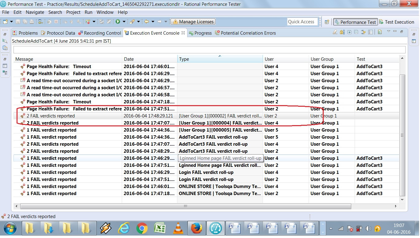This screenshot has width=420, height=238.
Task: Open Google Chrome from the taskbar
Action: (142, 228)
